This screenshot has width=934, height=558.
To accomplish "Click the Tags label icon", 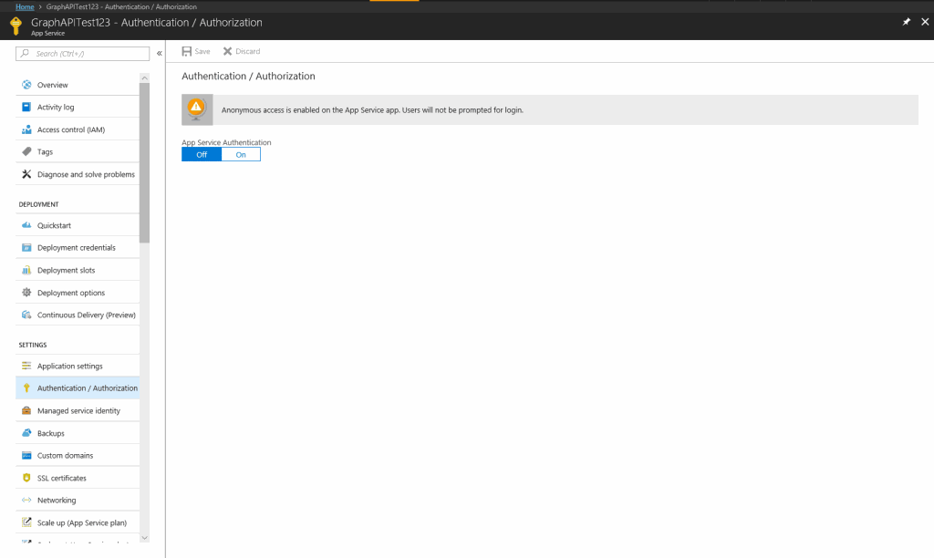I will pos(26,152).
